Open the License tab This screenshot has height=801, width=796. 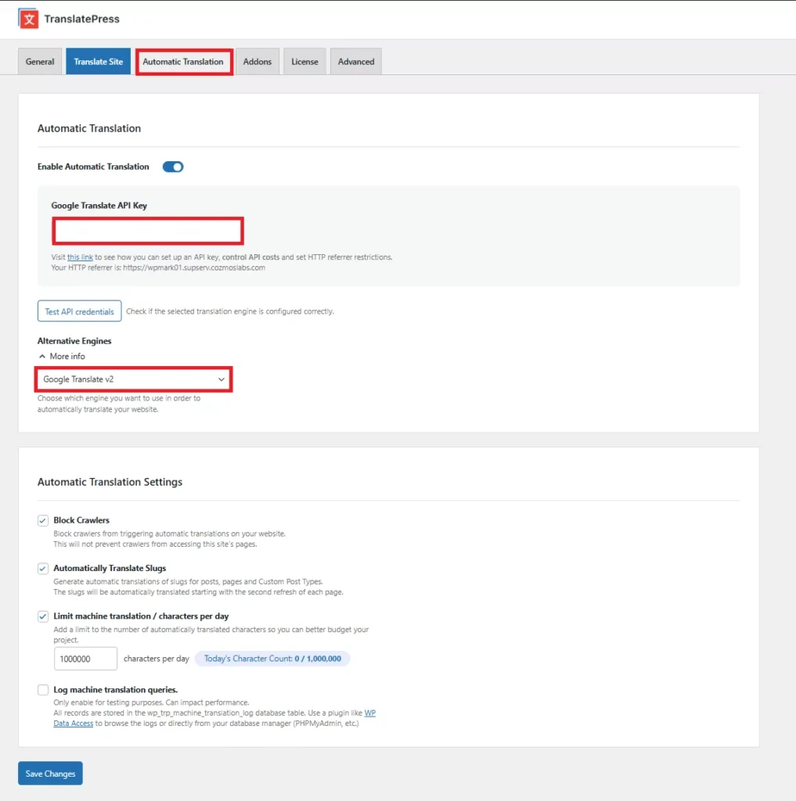[x=304, y=62]
